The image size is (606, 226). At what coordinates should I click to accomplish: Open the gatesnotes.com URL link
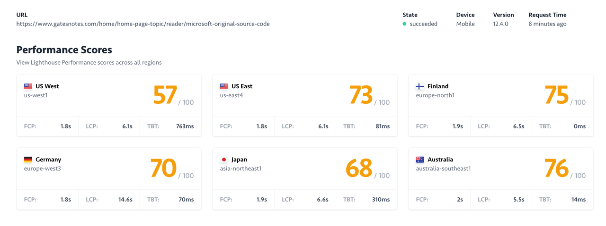pos(143,24)
